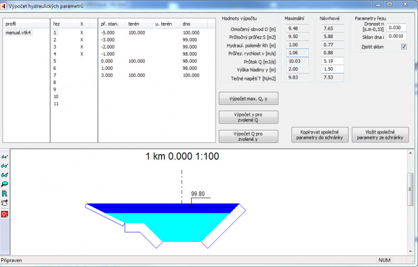Click the drawing area vertical scrollbar thumb
418x267 pixels.
point(411,189)
